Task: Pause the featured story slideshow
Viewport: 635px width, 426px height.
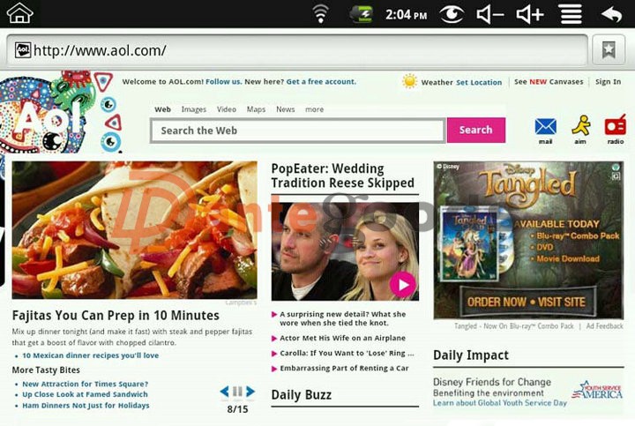Action: [x=237, y=392]
